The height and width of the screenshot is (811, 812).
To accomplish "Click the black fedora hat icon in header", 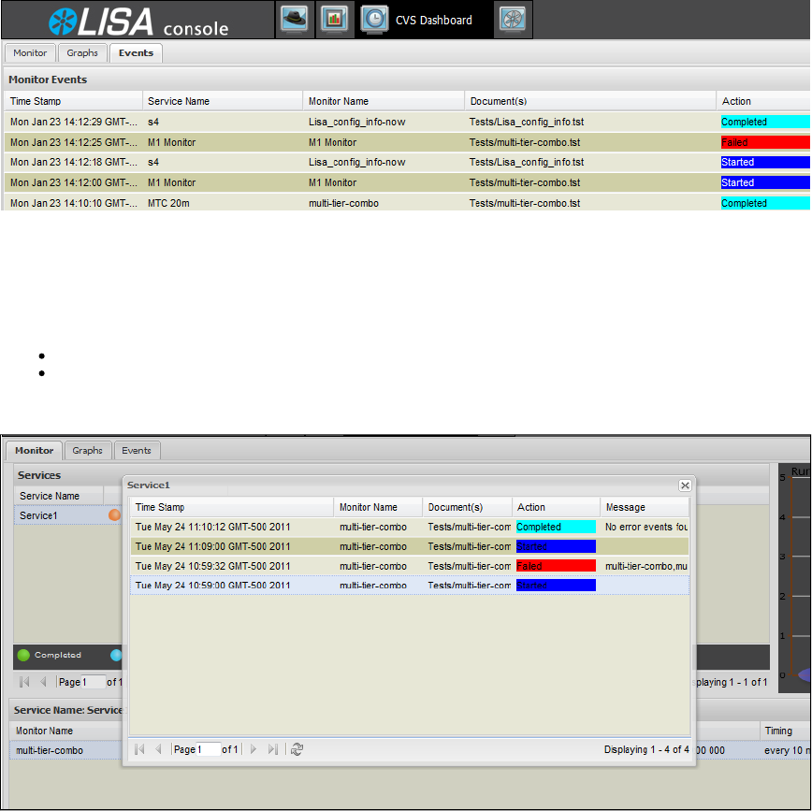I will (x=294, y=20).
